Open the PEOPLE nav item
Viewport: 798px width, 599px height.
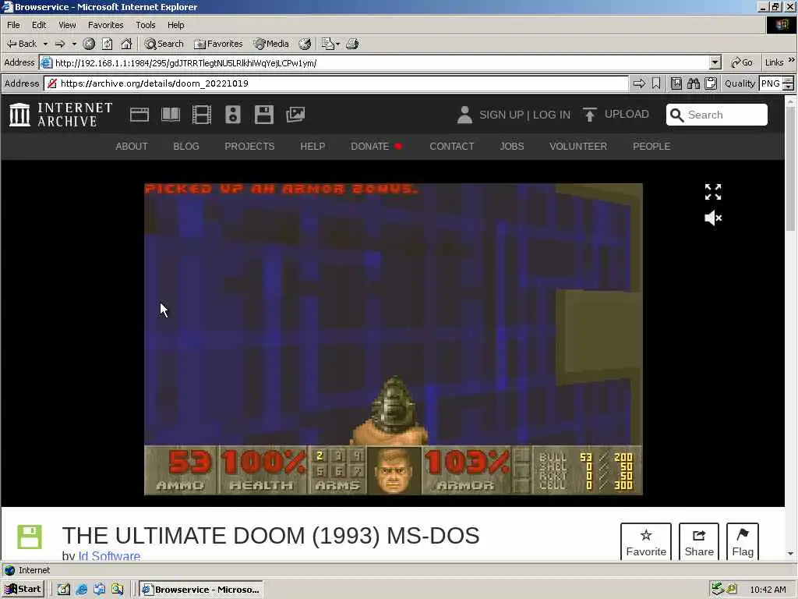pos(651,147)
